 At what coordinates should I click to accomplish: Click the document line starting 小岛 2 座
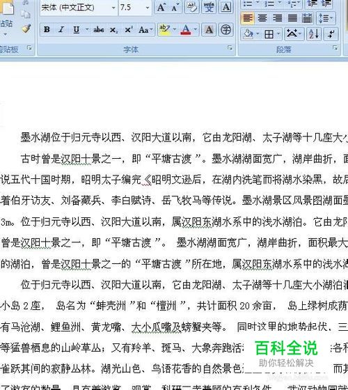tap(174, 306)
